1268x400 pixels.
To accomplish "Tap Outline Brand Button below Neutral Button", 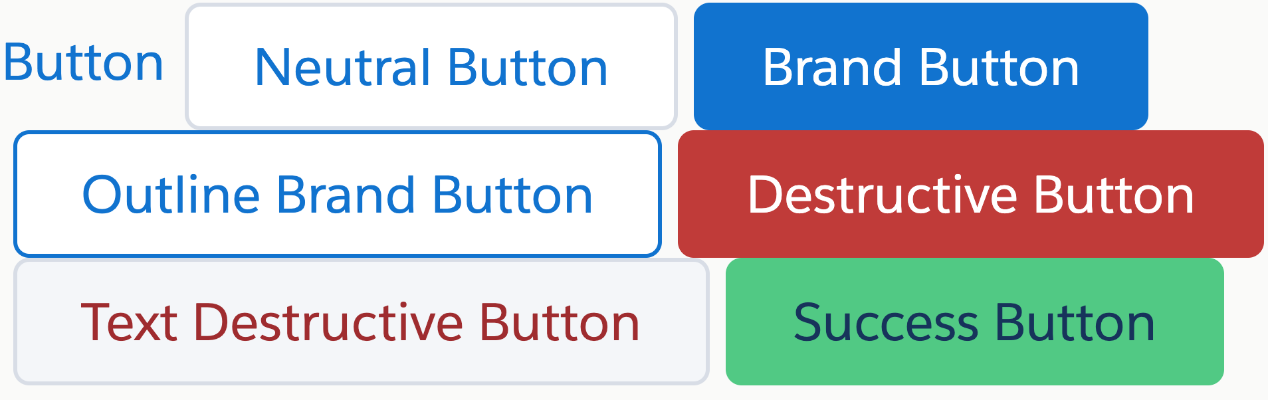I will pyautogui.click(x=338, y=194).
